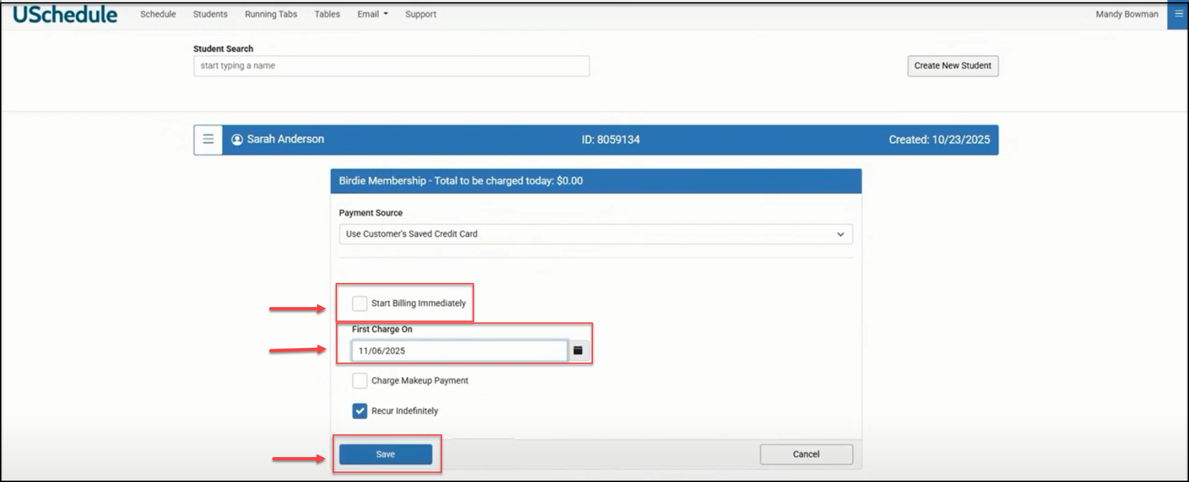The width and height of the screenshot is (1189, 482).
Task: Open the Email dropdown menu
Action: (372, 14)
